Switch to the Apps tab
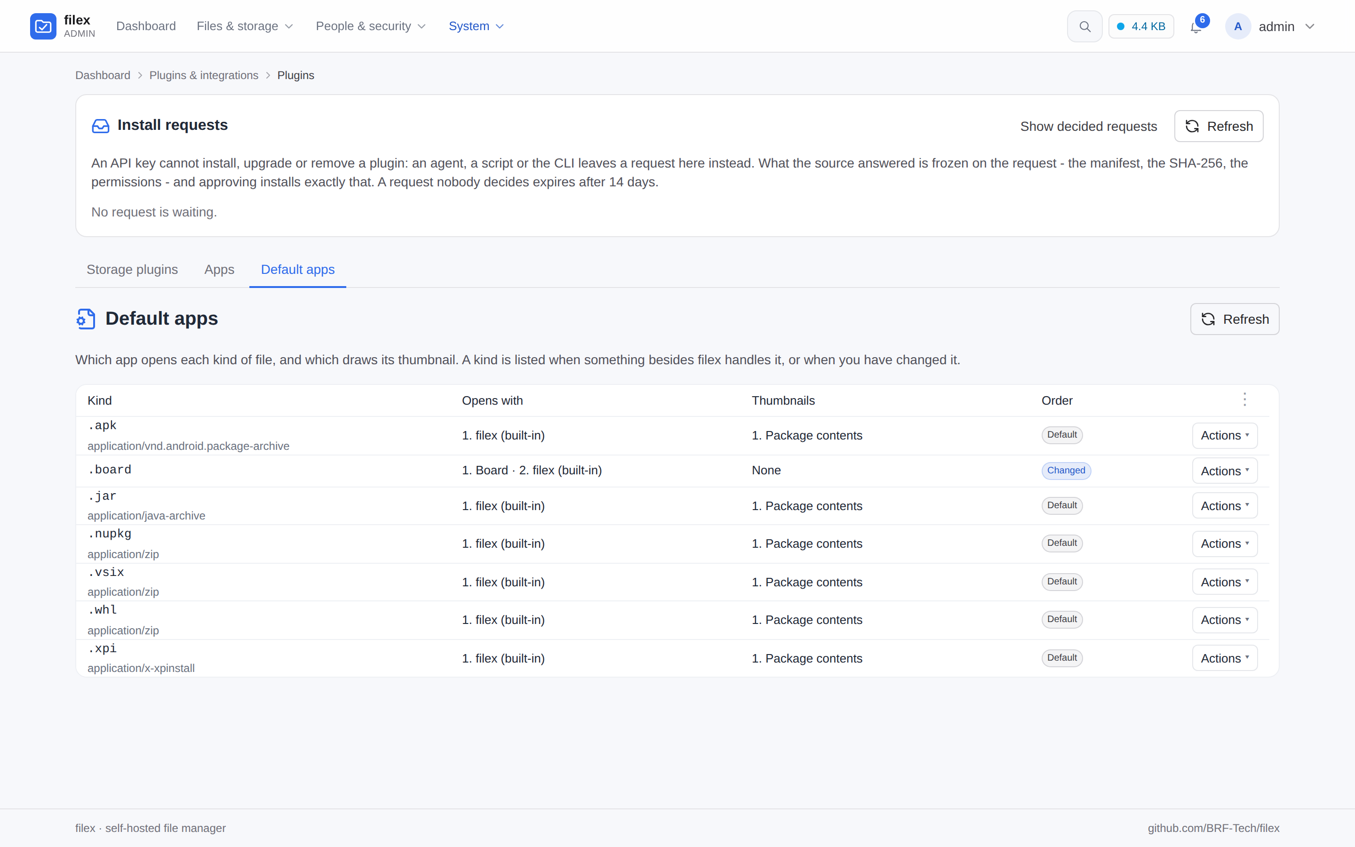 click(x=220, y=270)
